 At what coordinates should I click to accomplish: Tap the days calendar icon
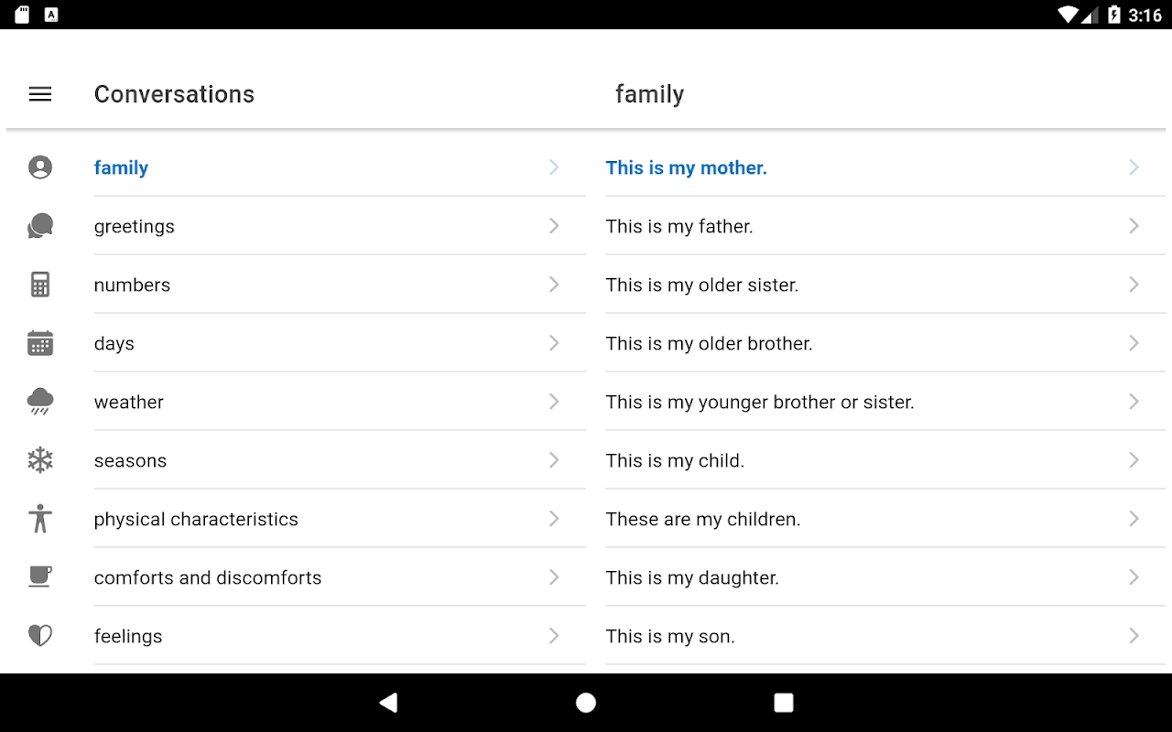(x=40, y=343)
